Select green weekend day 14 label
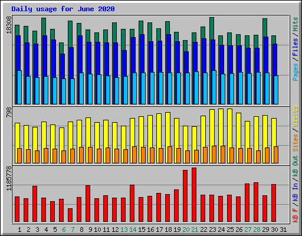This screenshot has height=236, width=302. [x=133, y=230]
